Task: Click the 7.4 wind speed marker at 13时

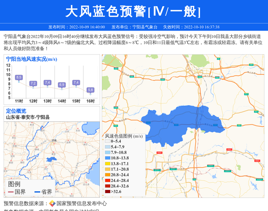Action: (47, 82)
